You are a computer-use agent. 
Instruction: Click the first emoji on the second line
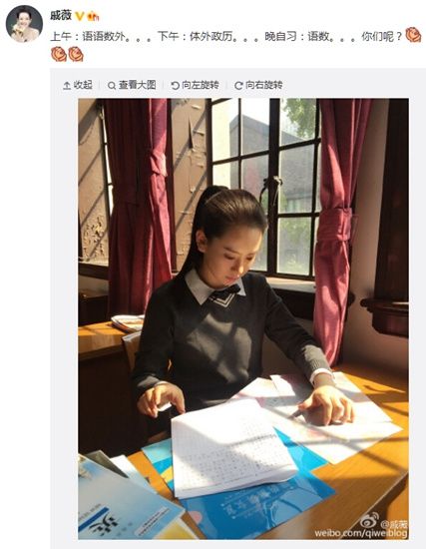point(59,54)
